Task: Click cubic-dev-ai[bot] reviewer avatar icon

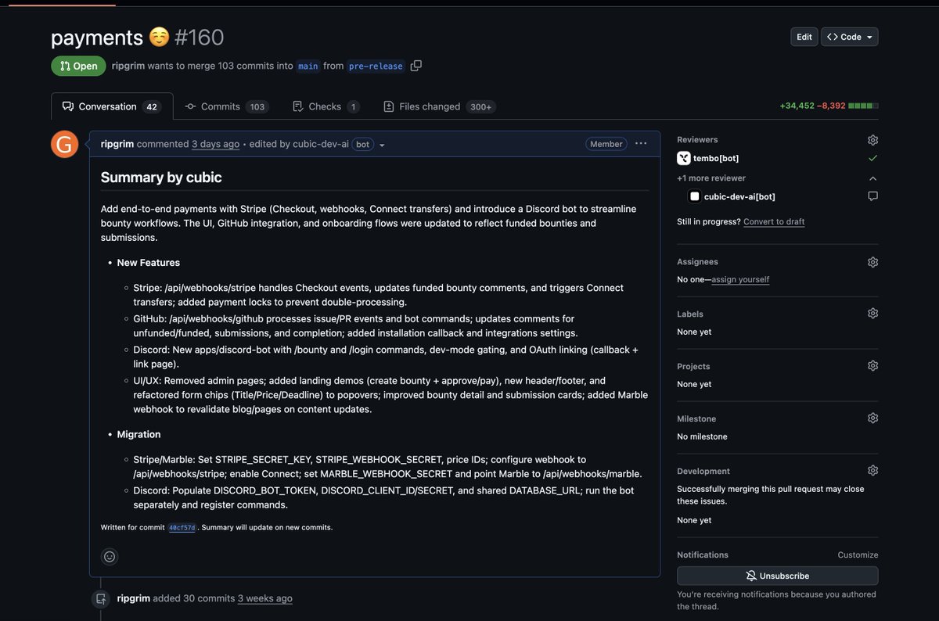Action: [x=694, y=196]
